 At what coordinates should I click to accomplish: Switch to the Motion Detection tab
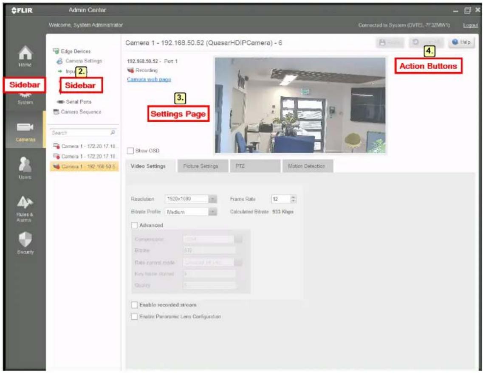point(308,166)
